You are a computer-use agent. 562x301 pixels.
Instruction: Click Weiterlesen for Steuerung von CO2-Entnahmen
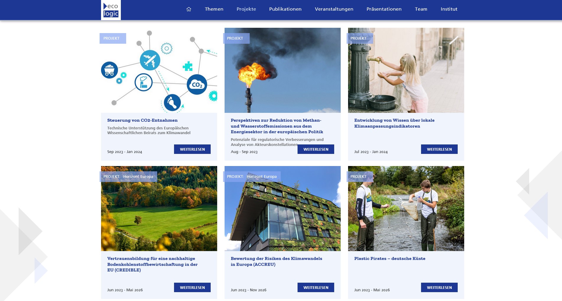click(192, 149)
